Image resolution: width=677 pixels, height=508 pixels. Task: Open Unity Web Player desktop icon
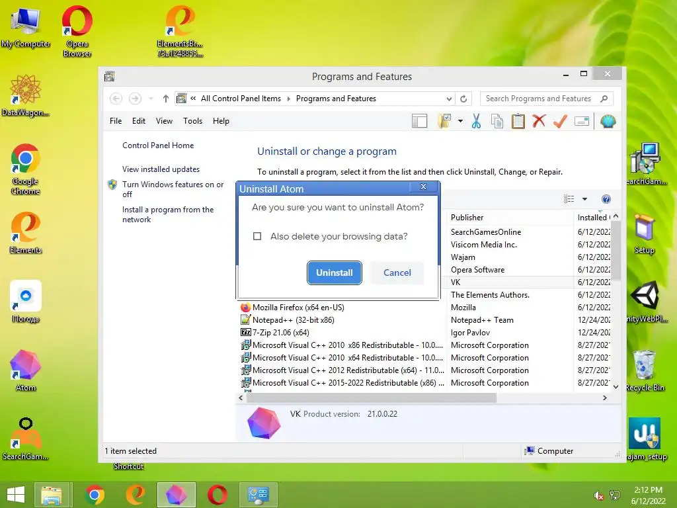(x=646, y=302)
